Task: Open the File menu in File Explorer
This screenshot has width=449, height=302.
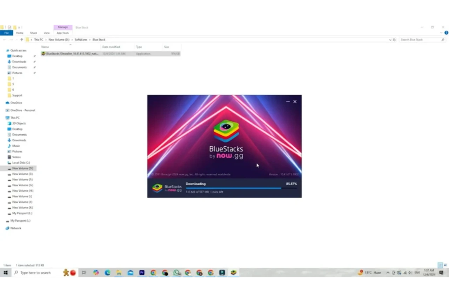Action: (x=6, y=33)
